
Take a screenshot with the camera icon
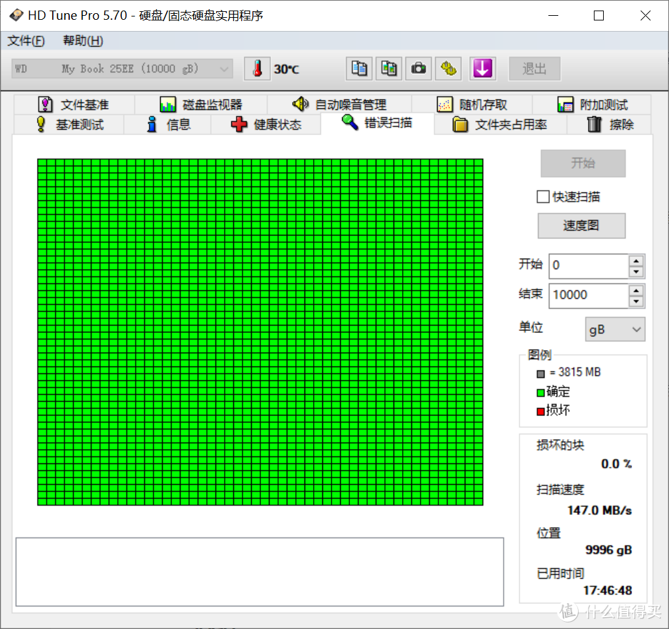tap(419, 69)
